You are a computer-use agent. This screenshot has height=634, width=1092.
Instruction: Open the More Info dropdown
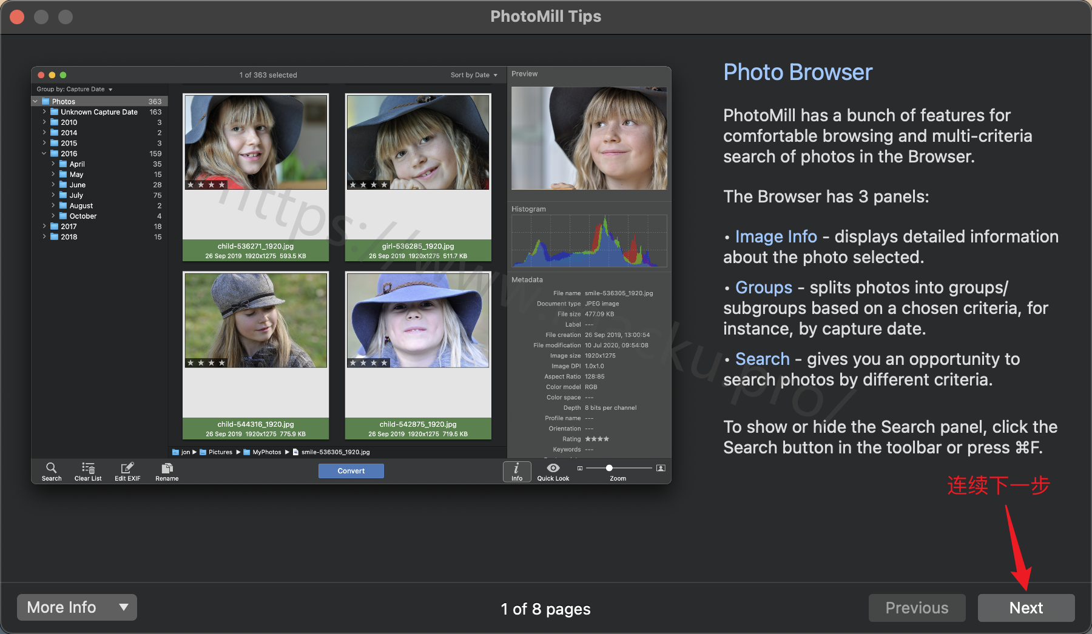tap(77, 607)
